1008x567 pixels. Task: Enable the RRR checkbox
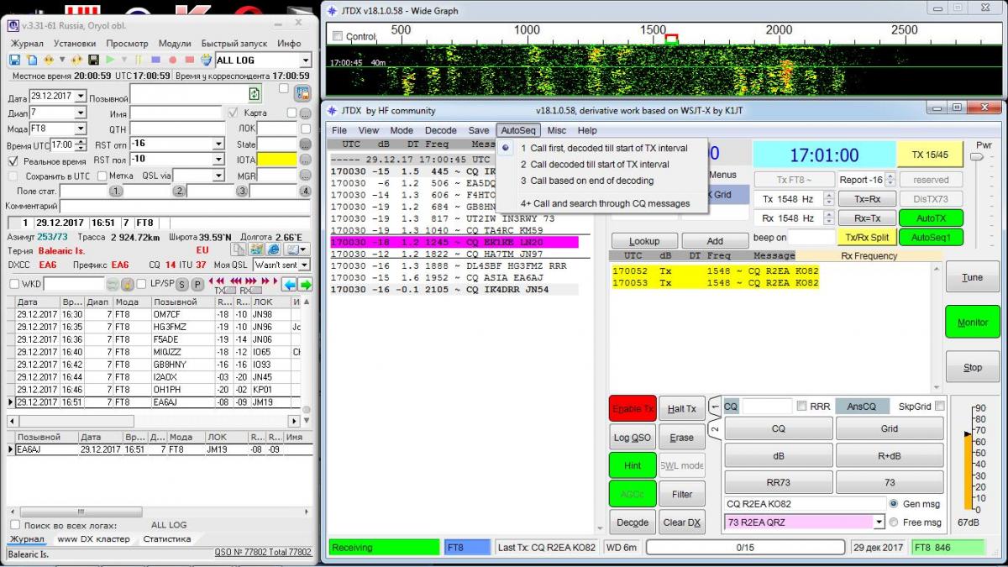coord(801,407)
